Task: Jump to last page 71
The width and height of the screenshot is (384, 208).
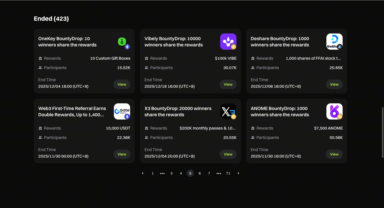Action: [x=228, y=173]
